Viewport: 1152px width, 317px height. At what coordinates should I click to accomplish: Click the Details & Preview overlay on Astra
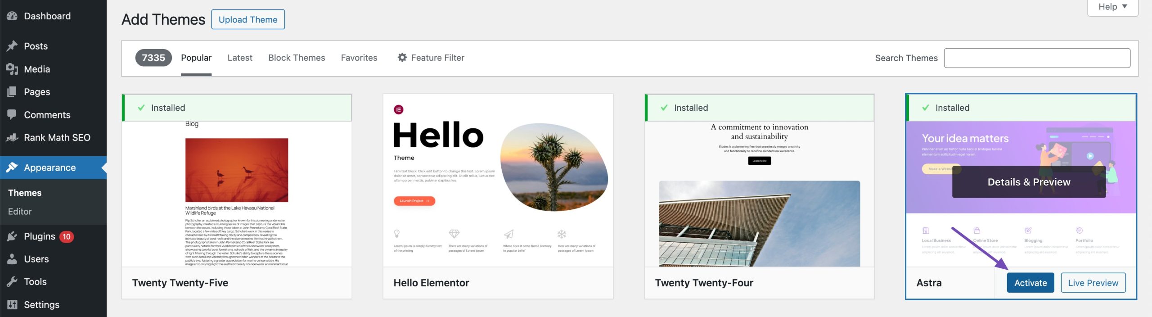pos(1029,182)
